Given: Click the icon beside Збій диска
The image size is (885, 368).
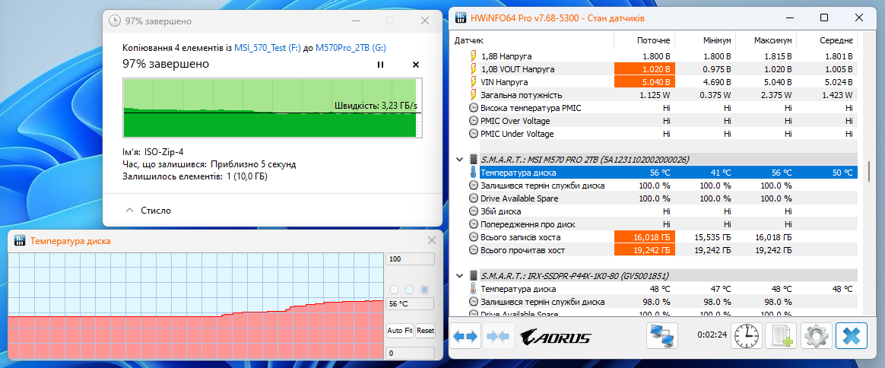Looking at the screenshot, I should tap(474, 211).
